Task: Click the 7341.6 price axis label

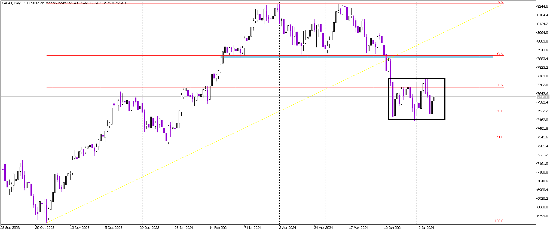Action: [543, 137]
